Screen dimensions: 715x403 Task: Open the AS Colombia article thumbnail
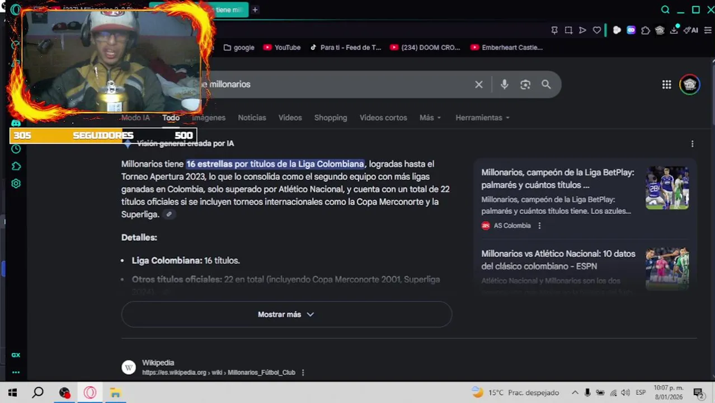click(667, 188)
